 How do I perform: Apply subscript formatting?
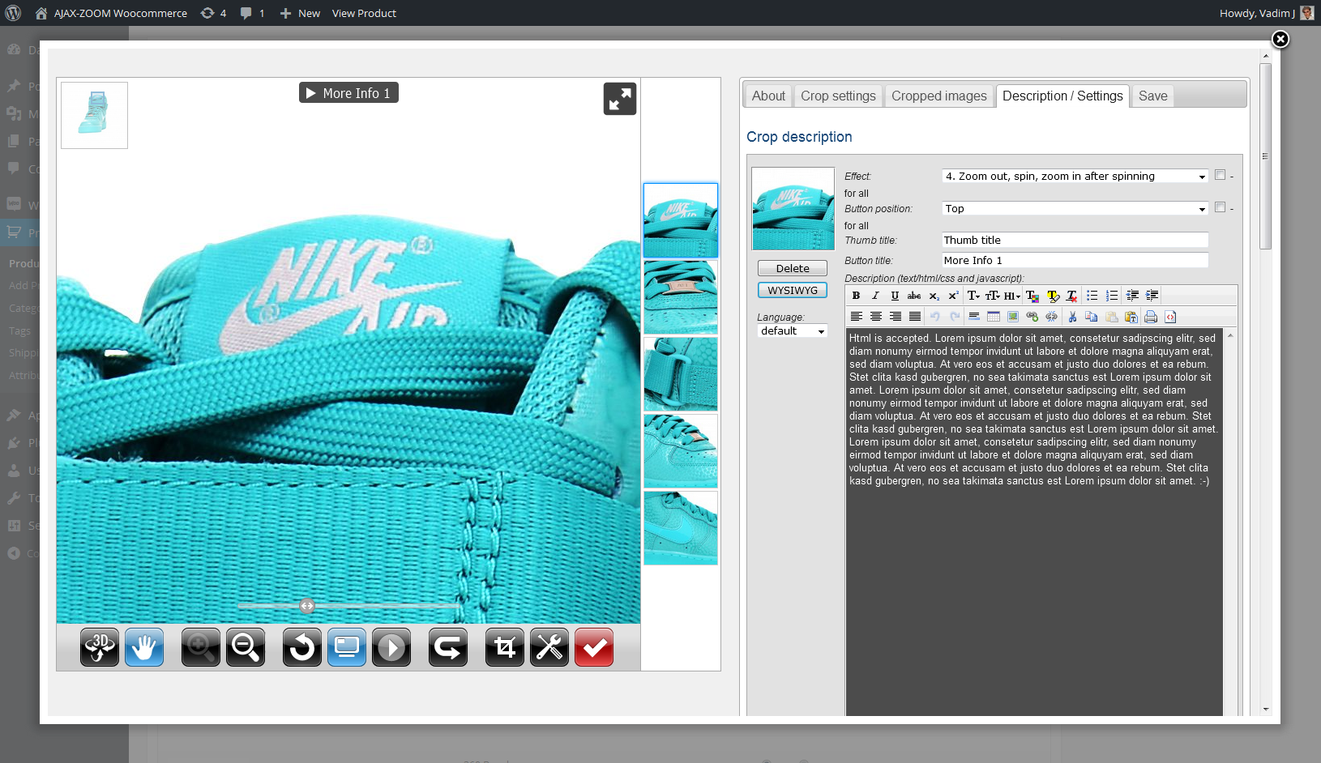934,296
